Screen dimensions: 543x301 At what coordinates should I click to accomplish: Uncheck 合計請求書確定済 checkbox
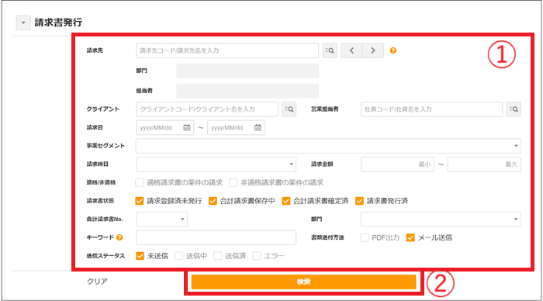click(286, 201)
